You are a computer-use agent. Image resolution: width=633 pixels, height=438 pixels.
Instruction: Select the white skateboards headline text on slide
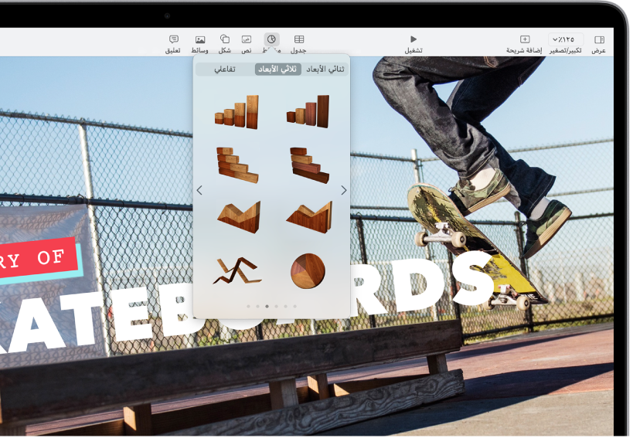tap(247, 303)
